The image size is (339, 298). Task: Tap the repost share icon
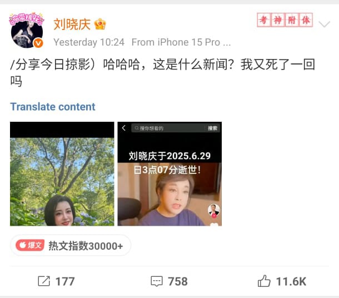tap(44, 281)
